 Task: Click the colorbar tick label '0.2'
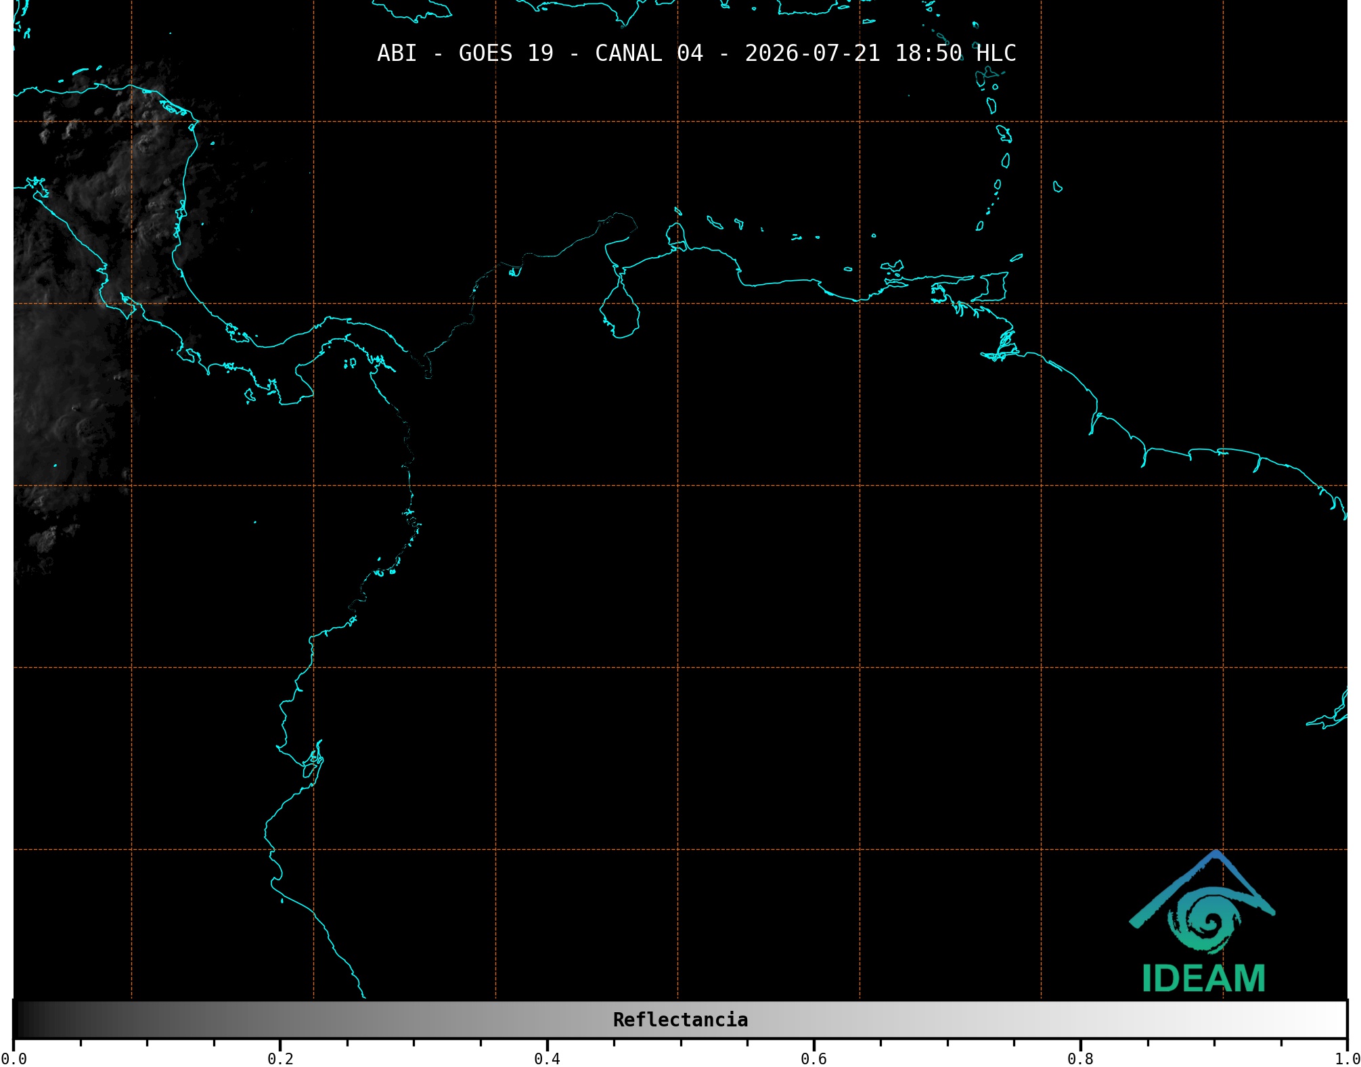point(280,1059)
